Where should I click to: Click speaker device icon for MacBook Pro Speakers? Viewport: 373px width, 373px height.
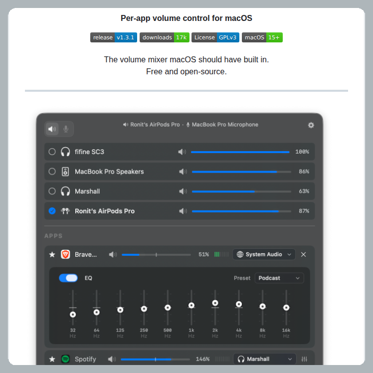point(65,172)
